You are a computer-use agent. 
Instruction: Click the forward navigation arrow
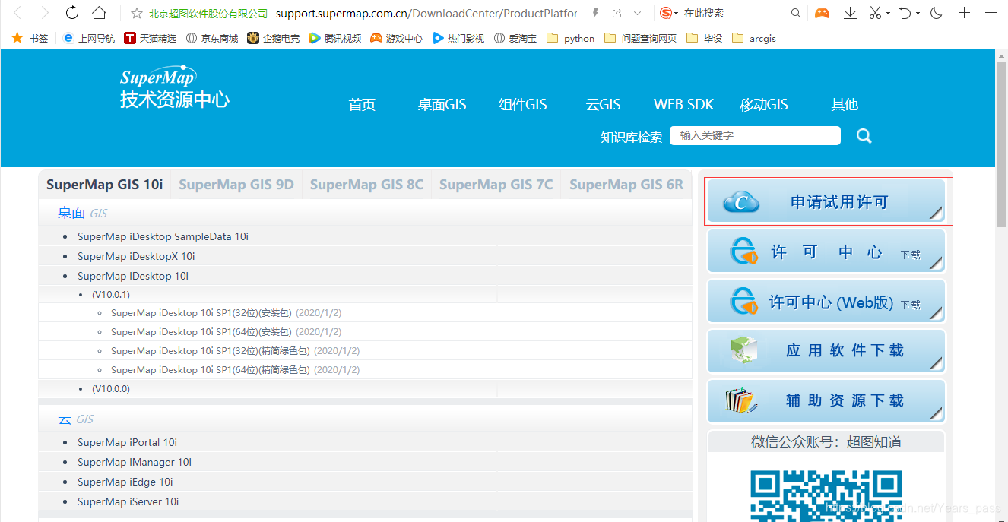point(44,13)
